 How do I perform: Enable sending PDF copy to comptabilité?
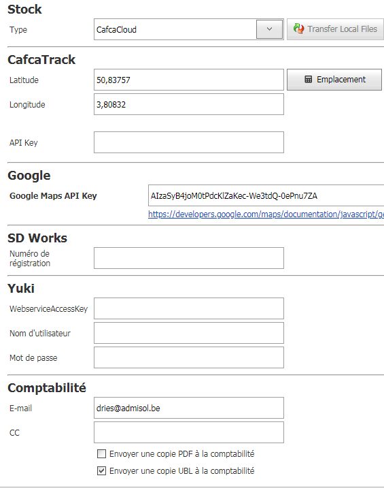(101, 454)
